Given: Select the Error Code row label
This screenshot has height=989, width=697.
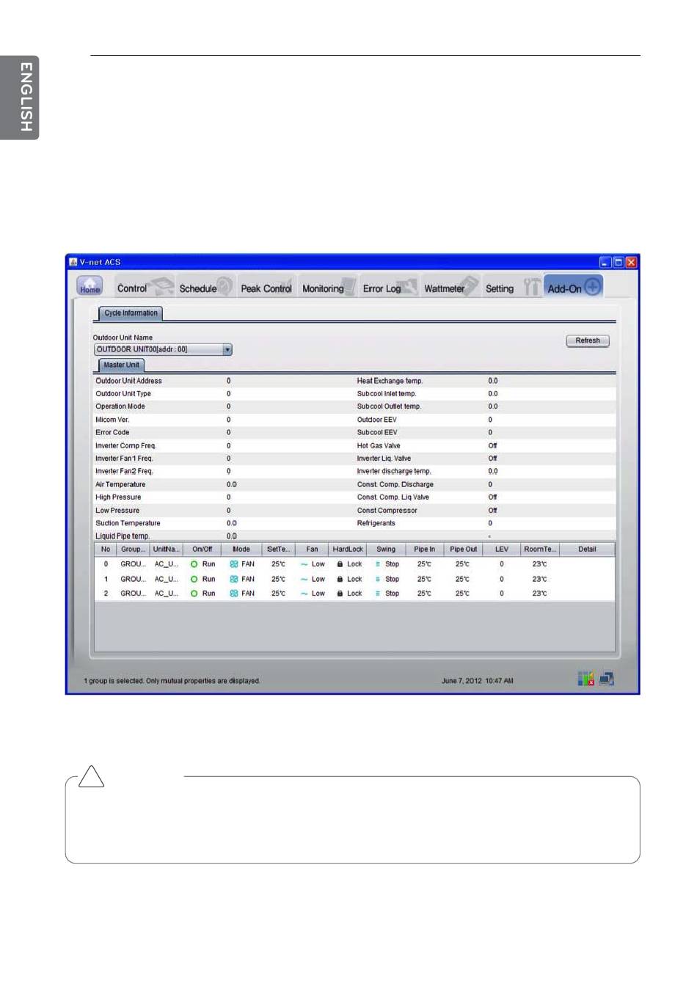Looking at the screenshot, I should point(112,433).
